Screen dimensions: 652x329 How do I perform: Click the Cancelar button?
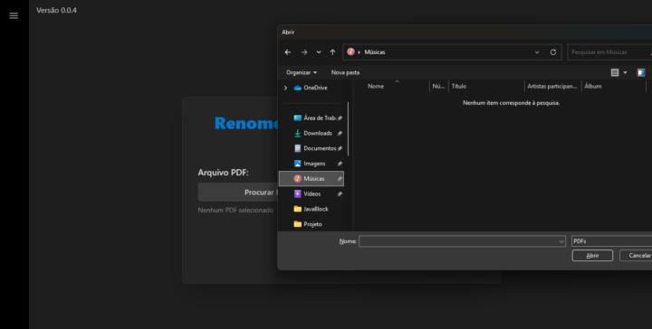(636, 256)
